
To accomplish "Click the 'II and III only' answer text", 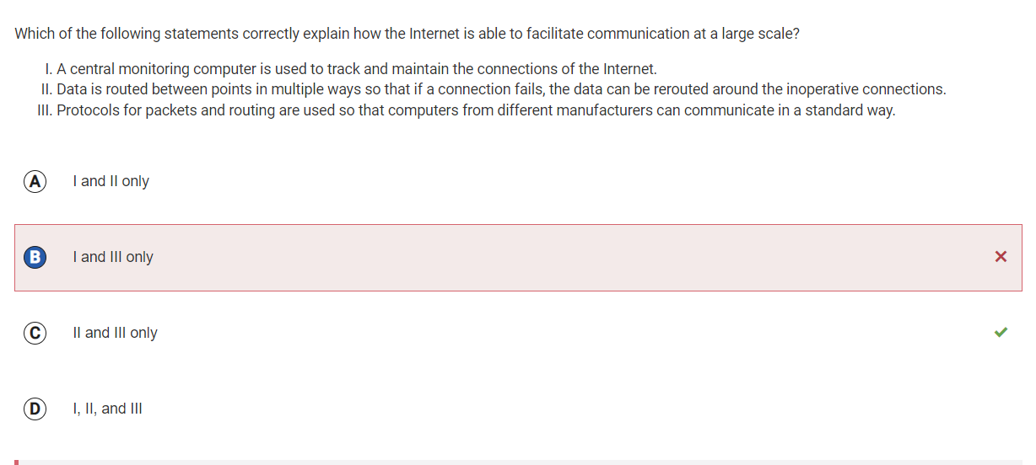I will [x=115, y=333].
